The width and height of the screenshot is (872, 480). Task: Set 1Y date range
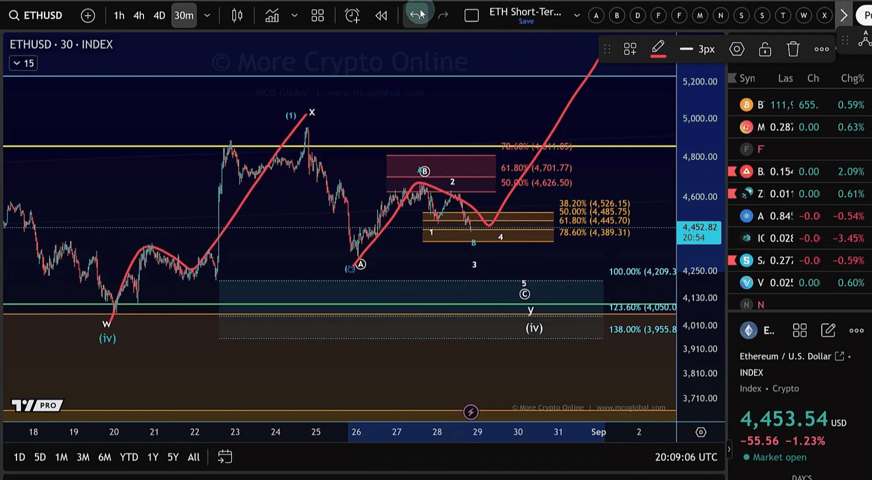153,457
